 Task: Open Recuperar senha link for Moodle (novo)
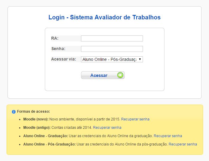coord(135,119)
